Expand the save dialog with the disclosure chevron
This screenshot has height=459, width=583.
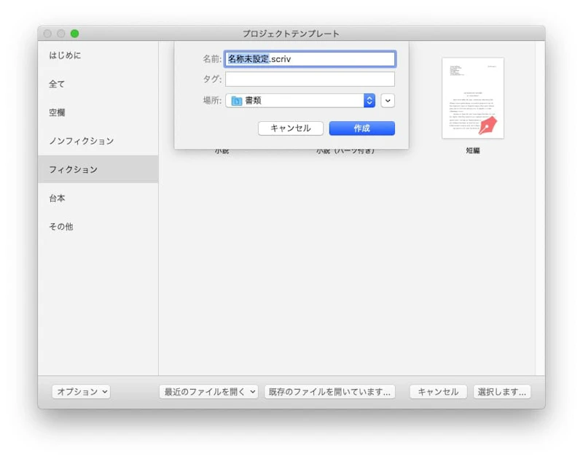click(387, 100)
